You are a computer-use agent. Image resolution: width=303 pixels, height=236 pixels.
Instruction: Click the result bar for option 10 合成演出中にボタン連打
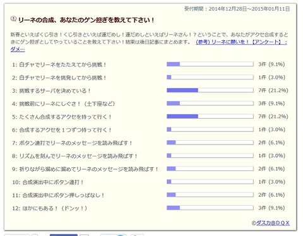click(x=210, y=182)
